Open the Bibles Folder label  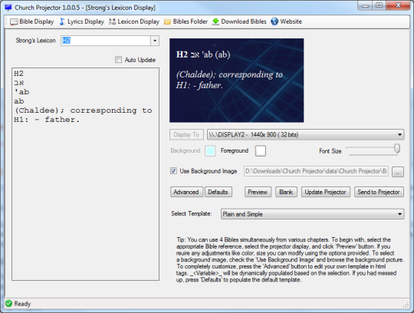click(x=190, y=21)
